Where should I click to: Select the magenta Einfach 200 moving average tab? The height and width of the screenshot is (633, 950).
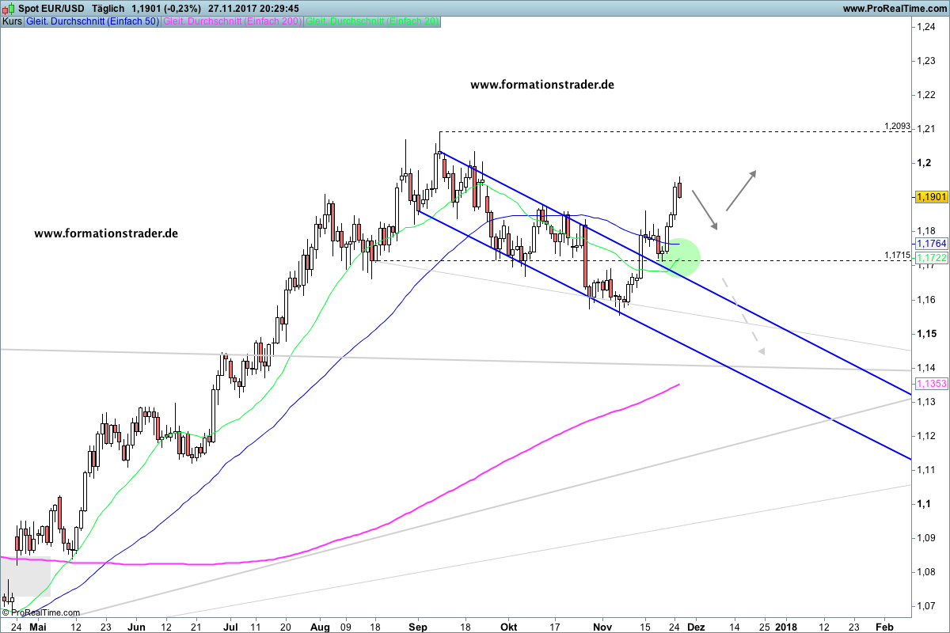[x=232, y=21]
